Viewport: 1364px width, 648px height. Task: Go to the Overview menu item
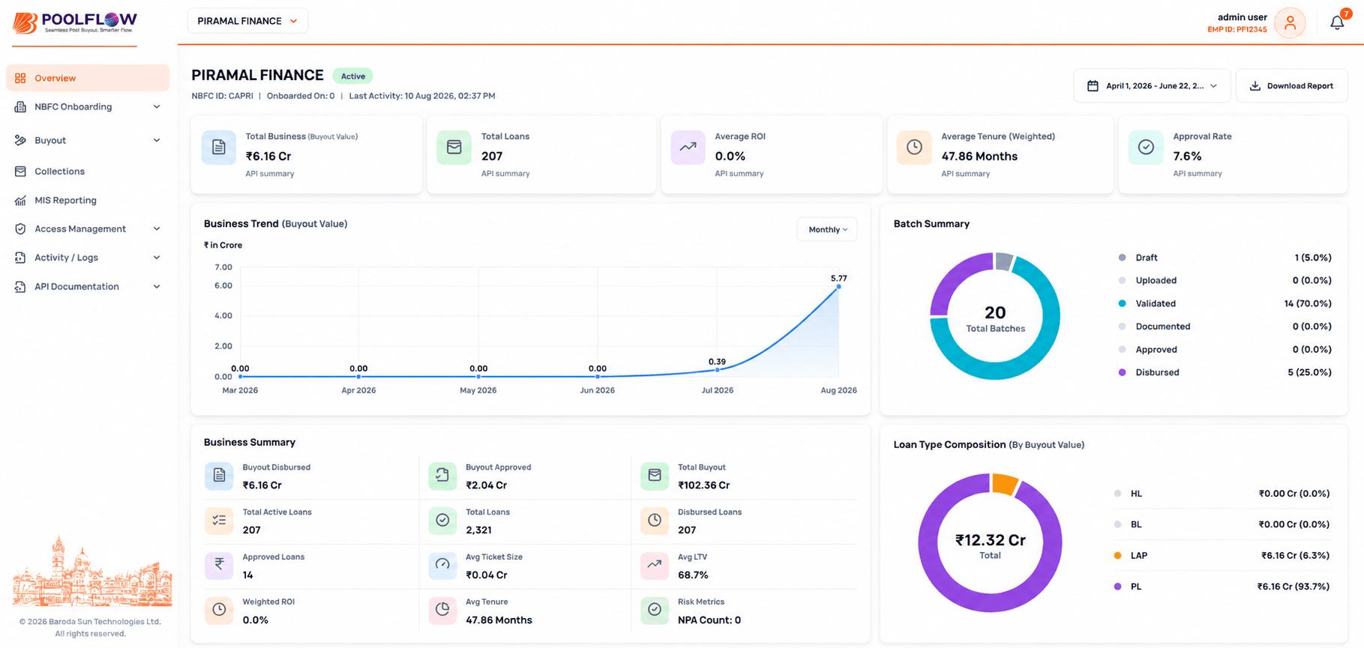(x=88, y=78)
